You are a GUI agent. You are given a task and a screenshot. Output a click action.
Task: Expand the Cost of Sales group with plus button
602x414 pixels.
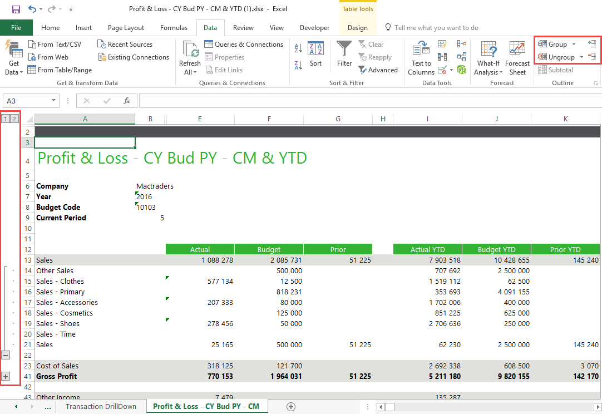(x=6, y=377)
